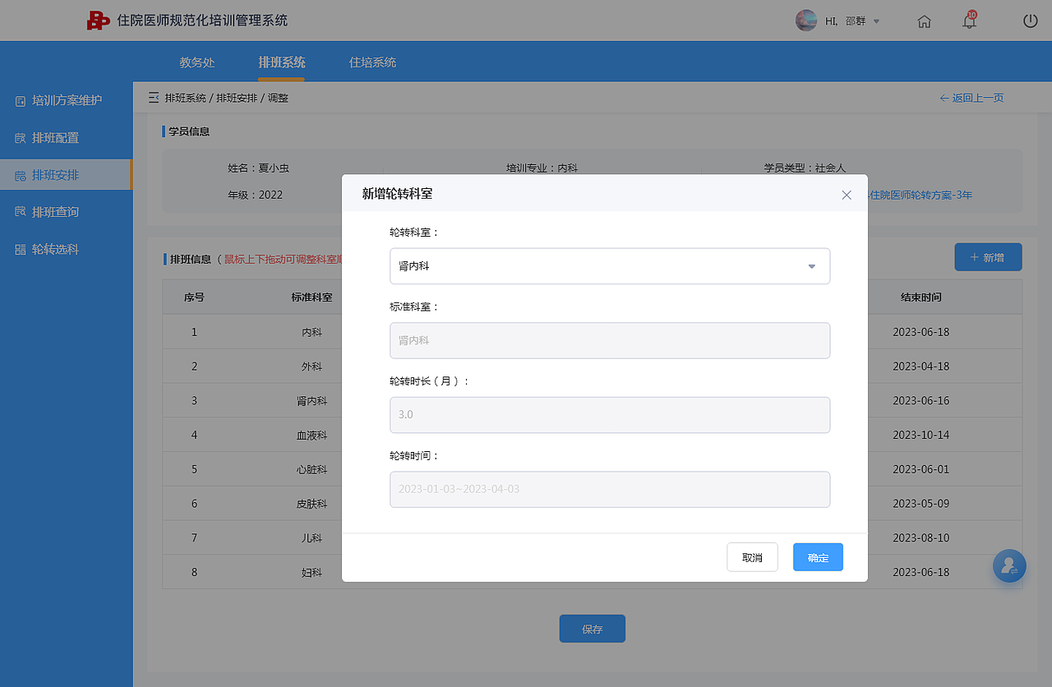Click the 确定 button
The image size is (1052, 687).
(818, 557)
